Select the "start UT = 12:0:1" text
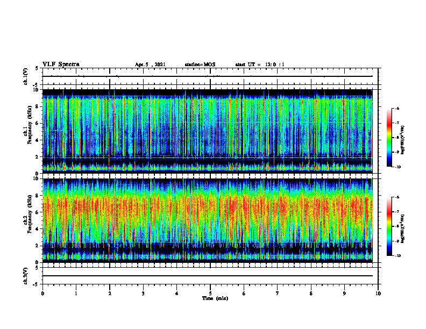 pos(260,65)
